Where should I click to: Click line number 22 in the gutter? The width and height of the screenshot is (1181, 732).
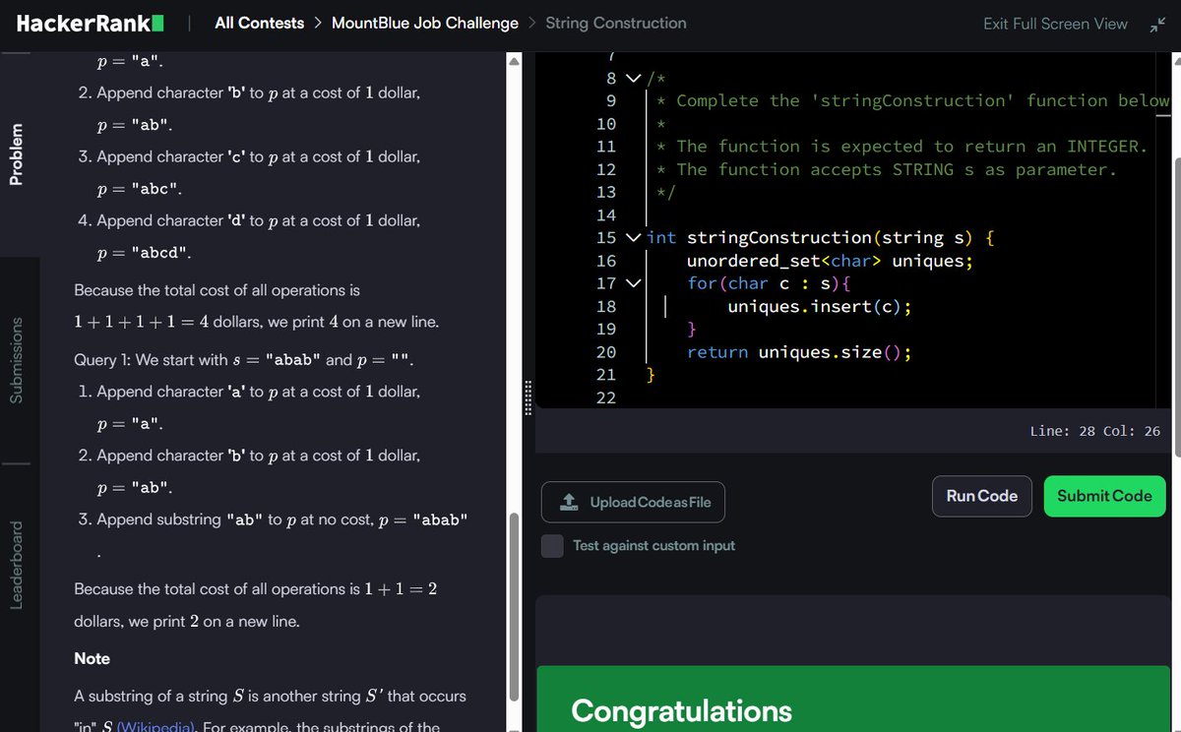click(606, 397)
